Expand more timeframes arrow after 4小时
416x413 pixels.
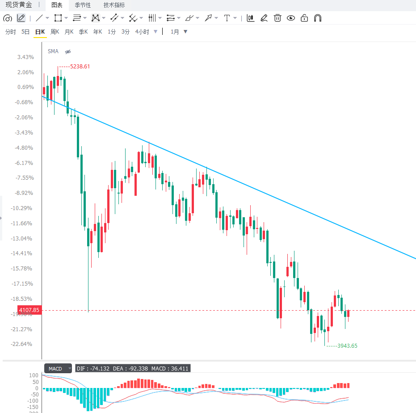click(156, 32)
